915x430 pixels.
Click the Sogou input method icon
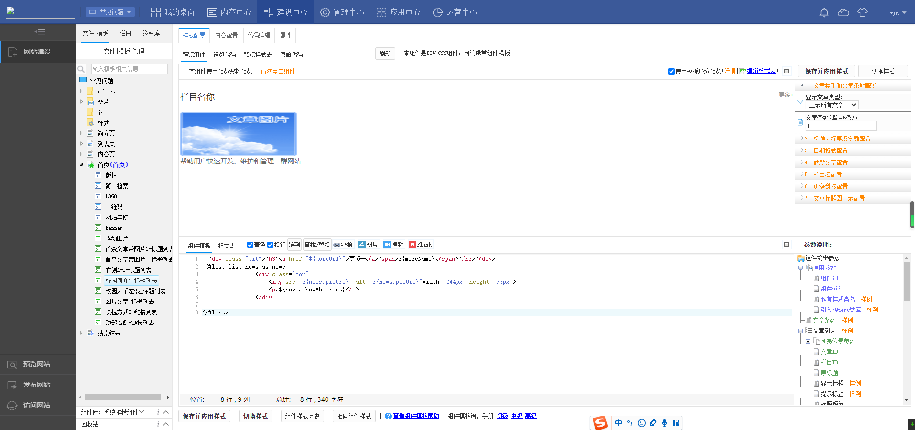click(x=600, y=423)
